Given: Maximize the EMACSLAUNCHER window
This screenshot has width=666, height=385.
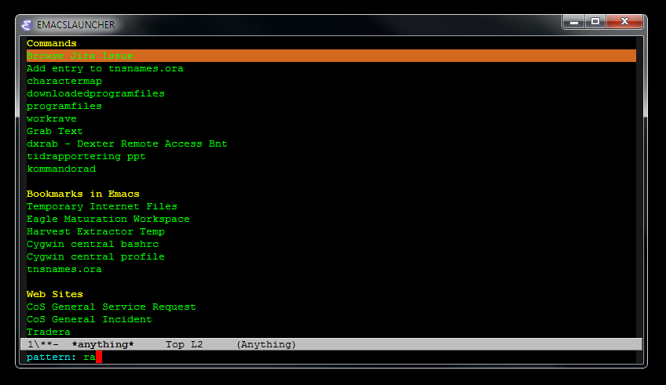Looking at the screenshot, I should click(595, 22).
